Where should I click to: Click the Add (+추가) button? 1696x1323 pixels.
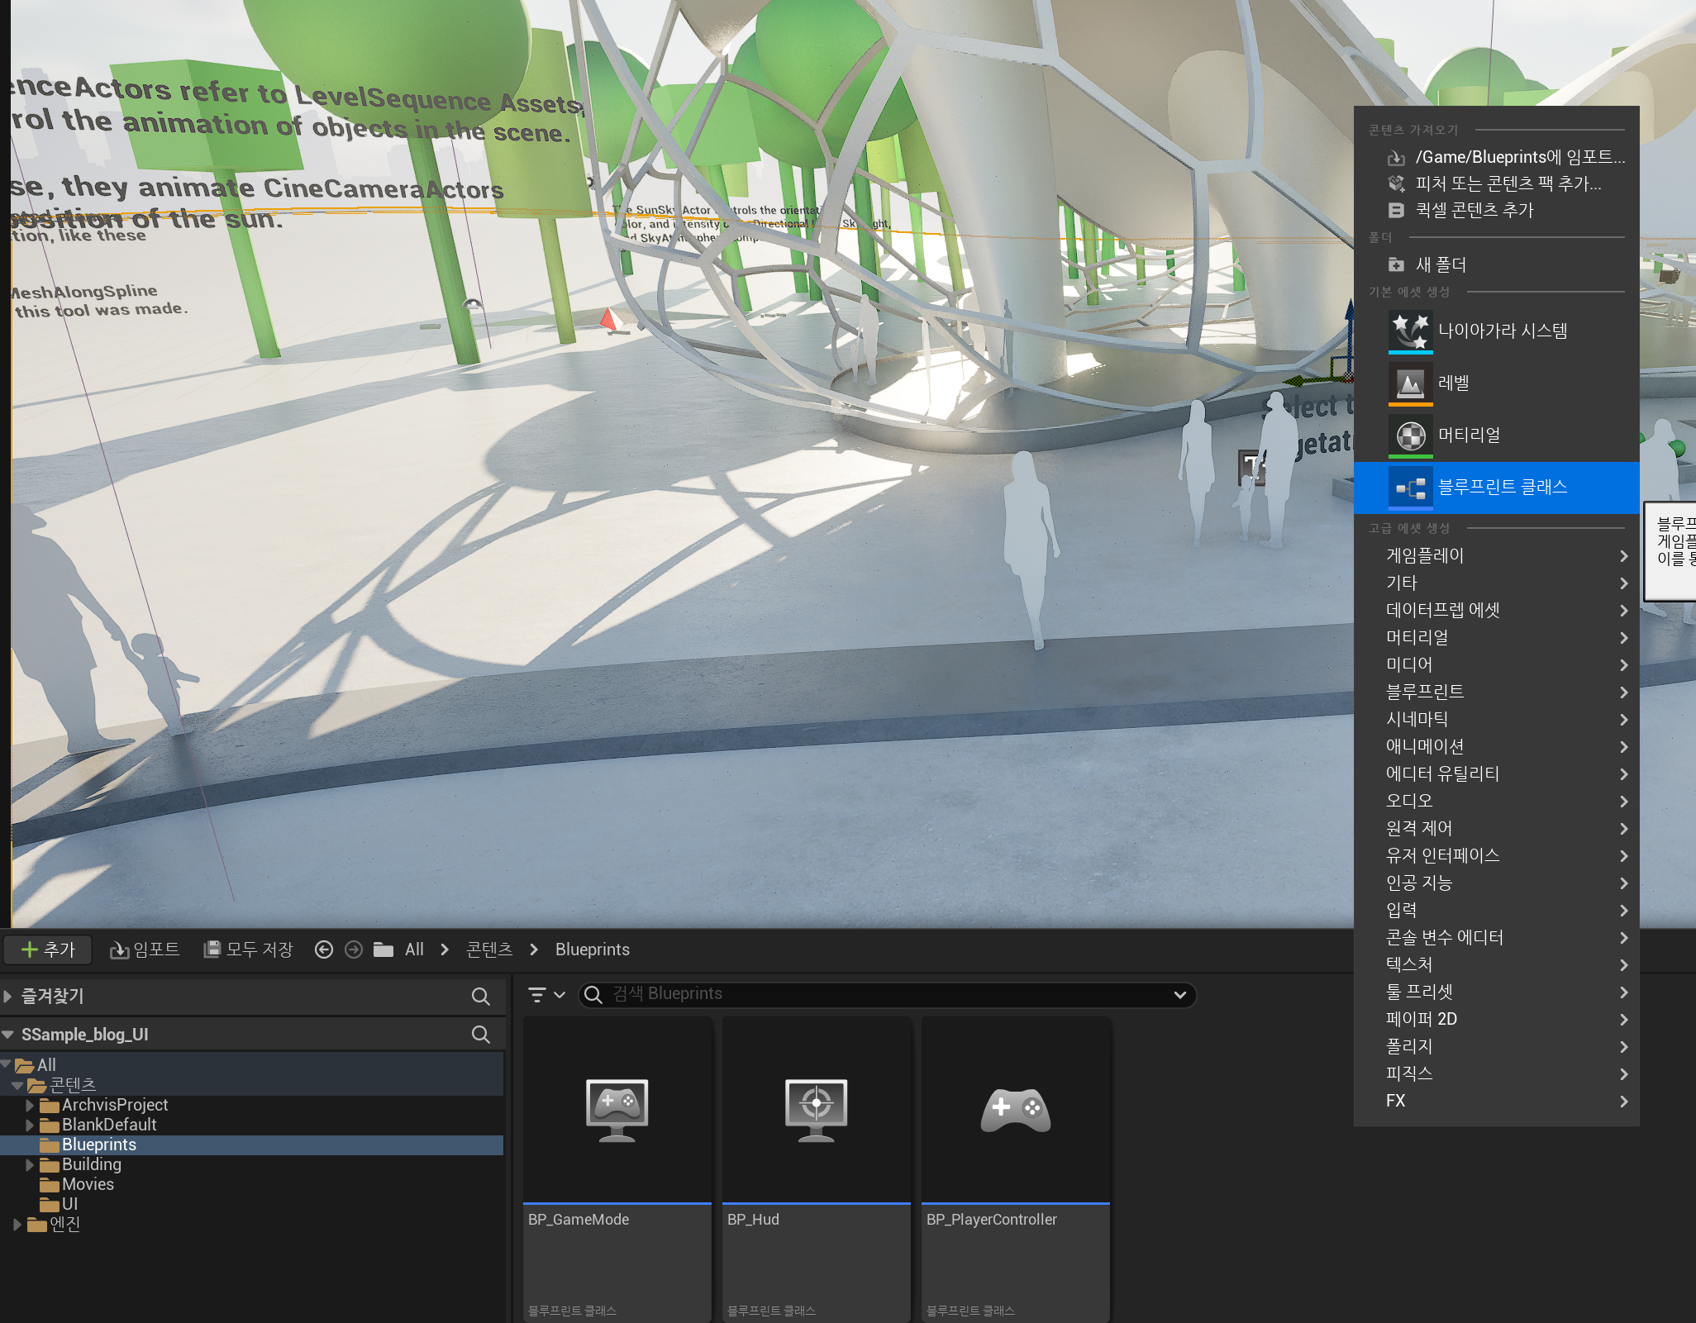pos(48,949)
